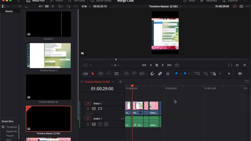
Task: Open the Effects panel
Action: [x=56, y=1]
